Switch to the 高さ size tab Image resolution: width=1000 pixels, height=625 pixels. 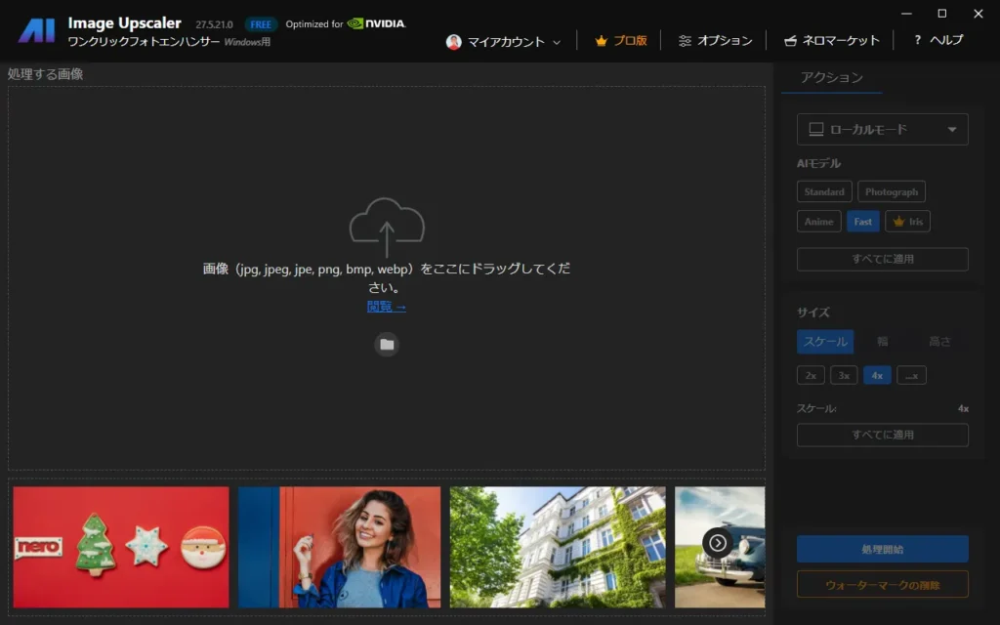click(x=939, y=342)
